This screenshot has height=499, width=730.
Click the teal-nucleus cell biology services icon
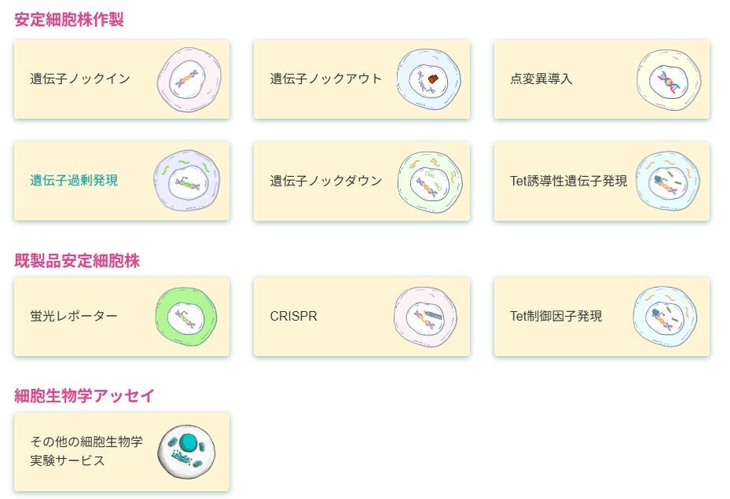pos(186,452)
